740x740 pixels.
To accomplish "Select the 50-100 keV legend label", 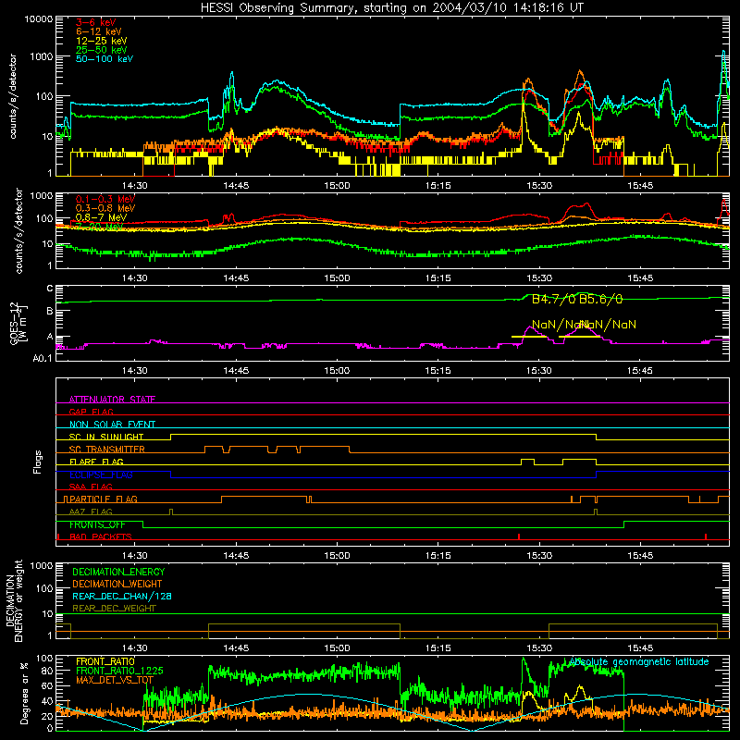I will point(105,59).
